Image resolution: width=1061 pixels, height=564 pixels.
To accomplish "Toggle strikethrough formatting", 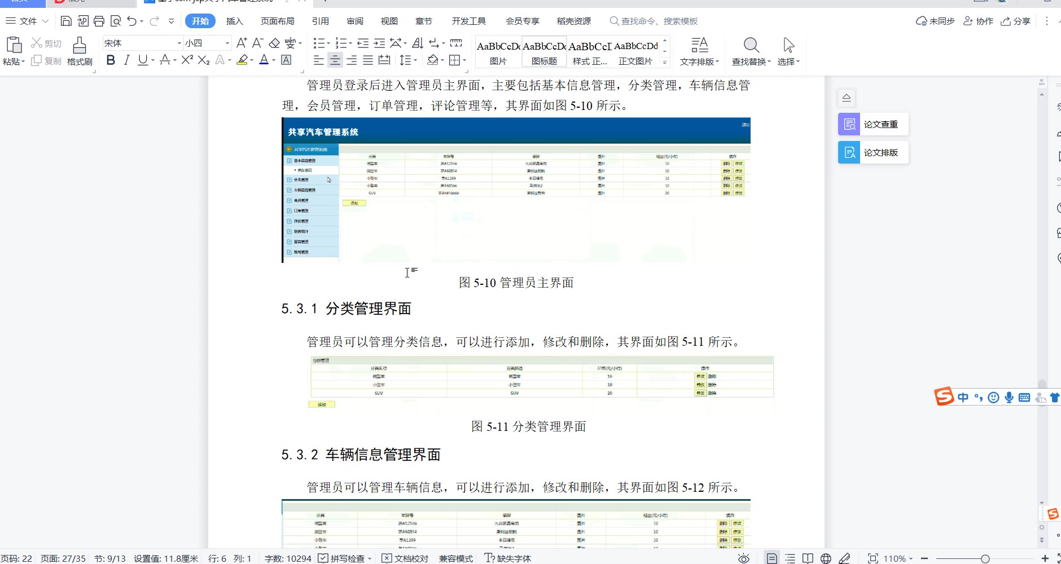I will point(165,60).
